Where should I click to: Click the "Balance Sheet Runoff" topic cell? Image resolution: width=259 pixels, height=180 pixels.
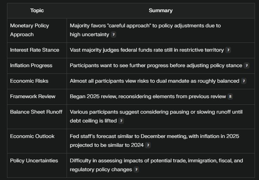[x=36, y=112]
